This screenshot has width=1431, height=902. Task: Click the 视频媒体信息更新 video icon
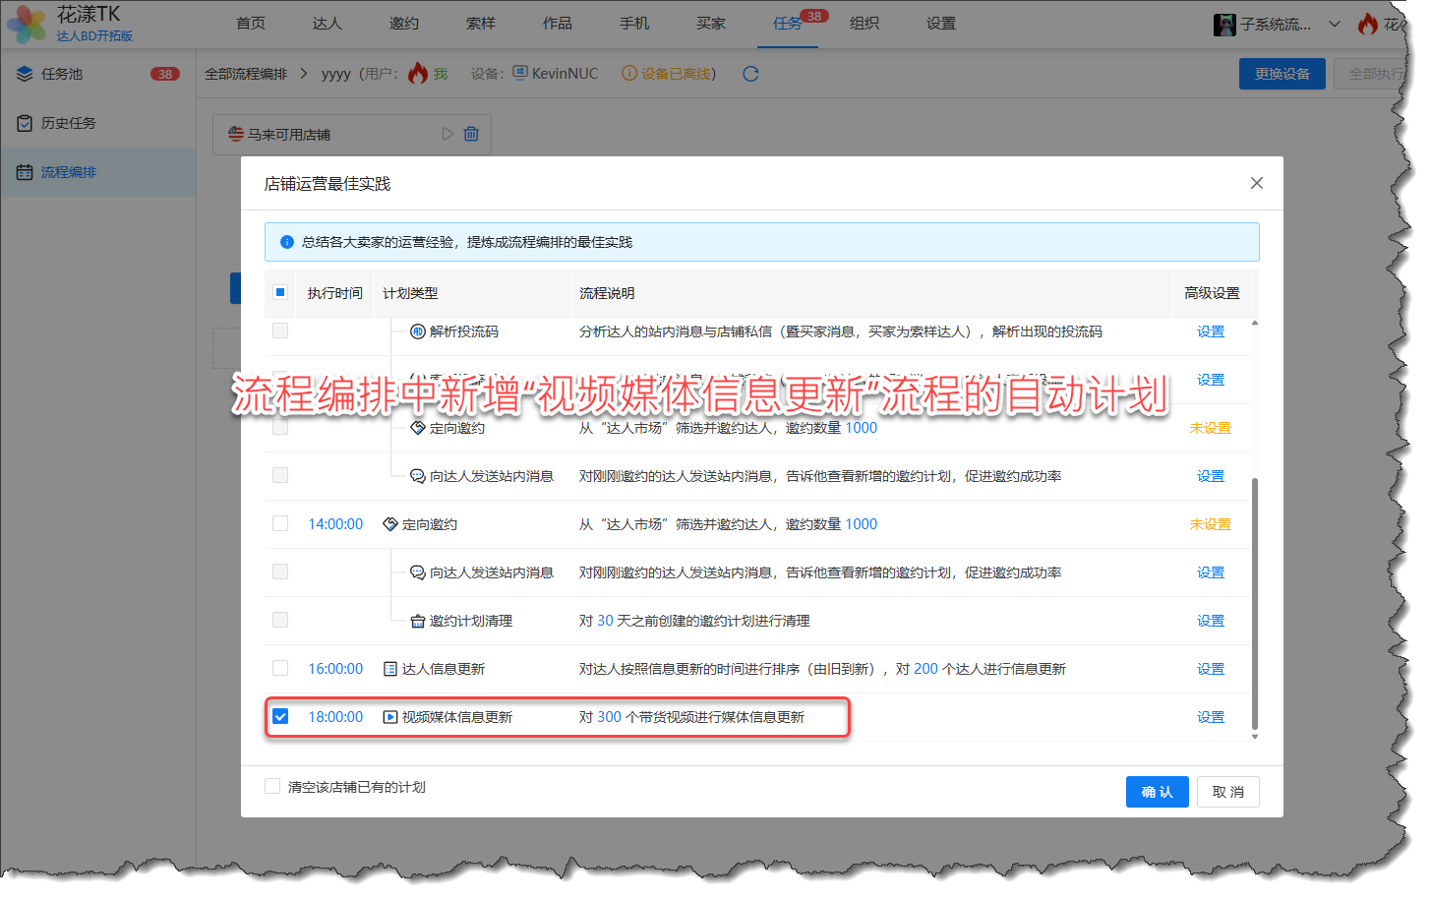pos(390,717)
